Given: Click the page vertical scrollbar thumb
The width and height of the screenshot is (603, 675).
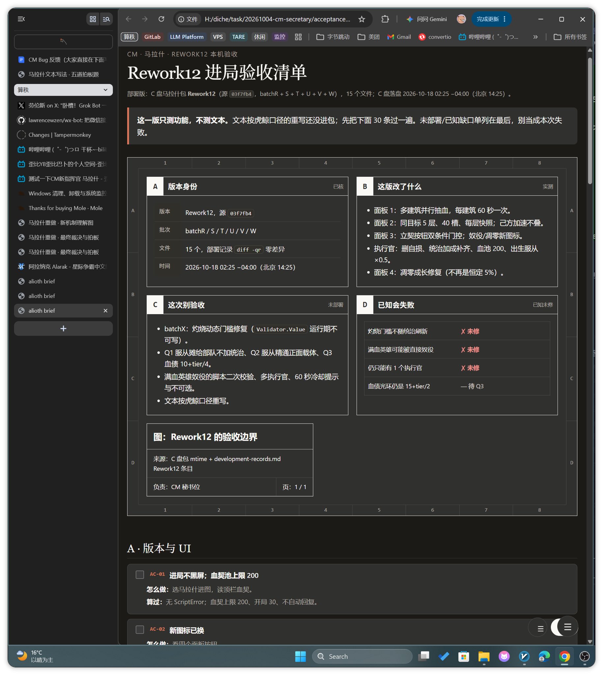Looking at the screenshot, I should pyautogui.click(x=590, y=121).
